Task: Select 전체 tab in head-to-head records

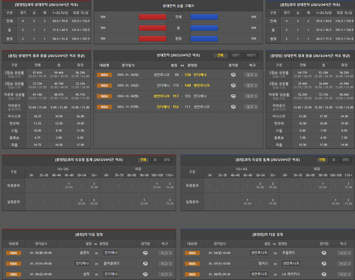Action: click(x=220, y=56)
